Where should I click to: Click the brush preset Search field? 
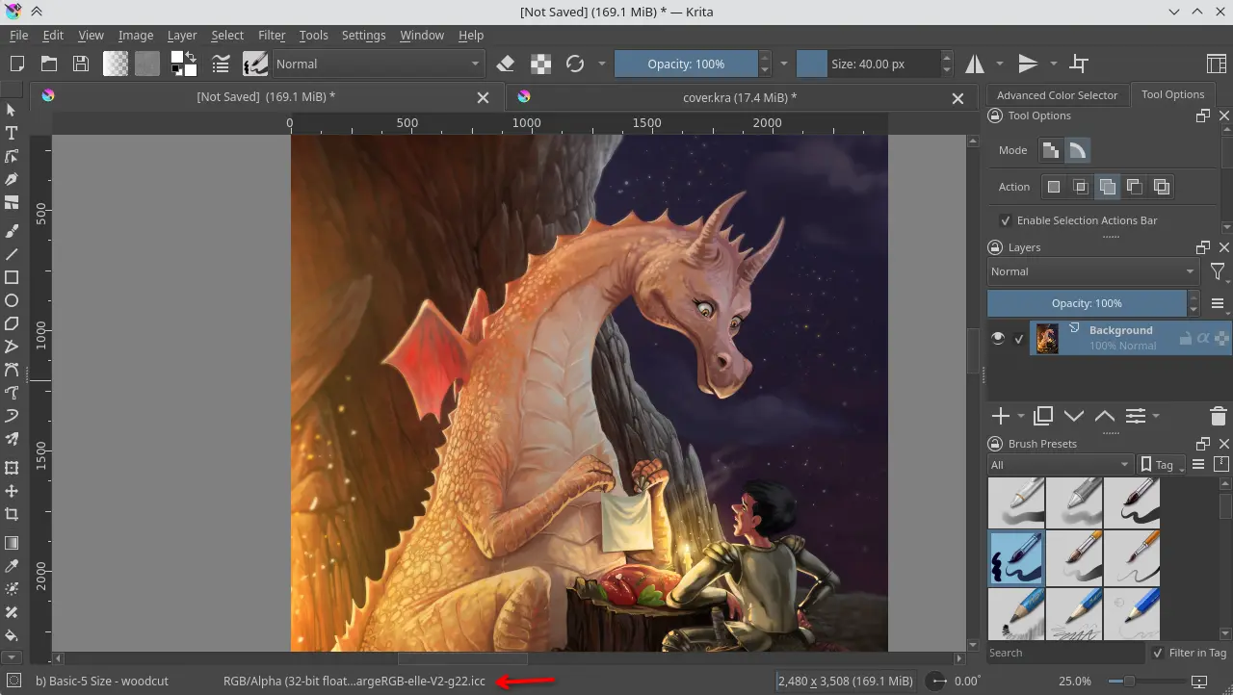coord(1066,653)
